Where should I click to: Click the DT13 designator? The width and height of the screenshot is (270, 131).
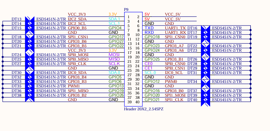(17, 19)
